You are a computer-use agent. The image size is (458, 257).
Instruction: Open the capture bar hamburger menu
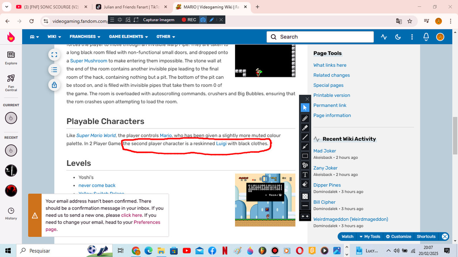112,20
